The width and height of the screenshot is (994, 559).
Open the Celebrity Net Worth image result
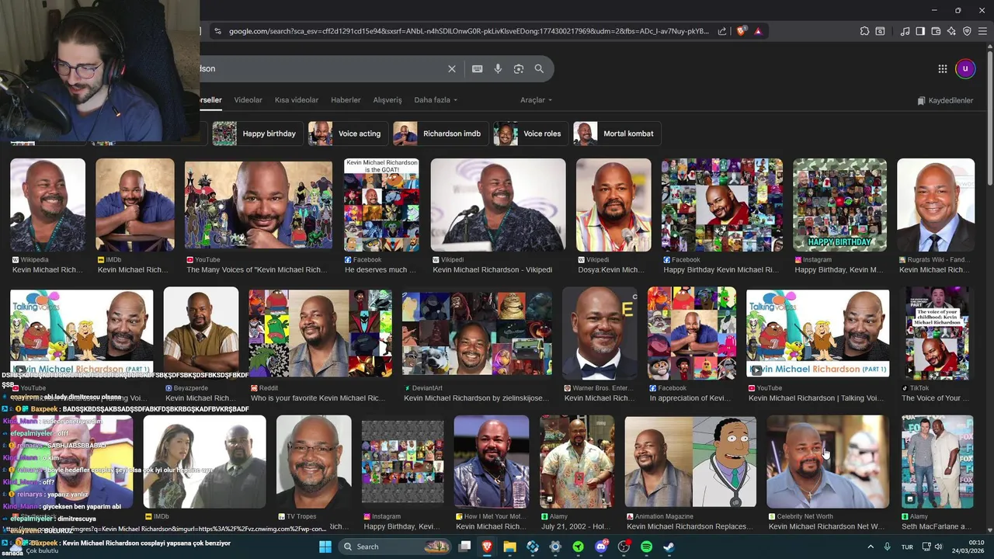[828, 461]
